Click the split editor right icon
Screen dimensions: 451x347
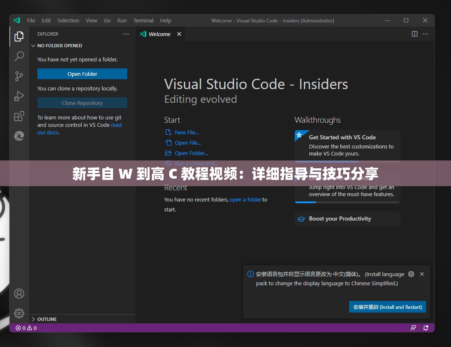(414, 34)
